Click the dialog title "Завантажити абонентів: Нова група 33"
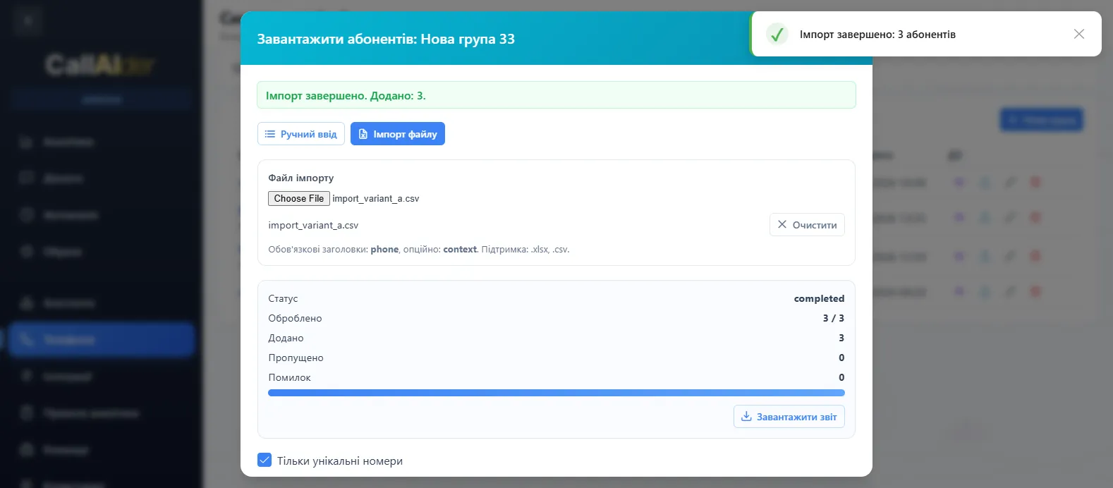1113x488 pixels. (x=386, y=39)
